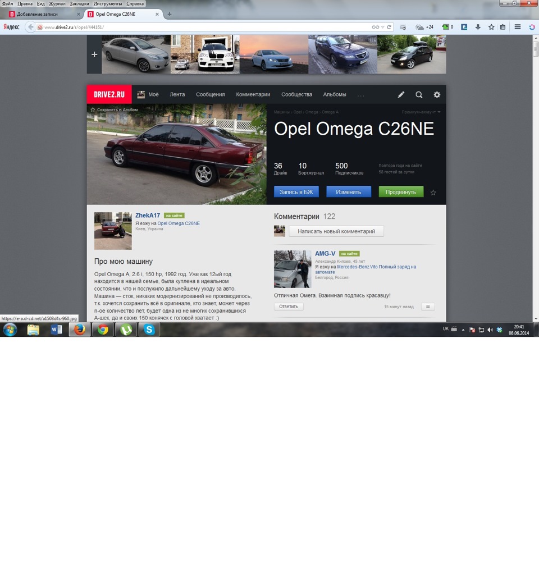
Task: Click the page vertical scrollbar thumb
Action: coord(535,49)
